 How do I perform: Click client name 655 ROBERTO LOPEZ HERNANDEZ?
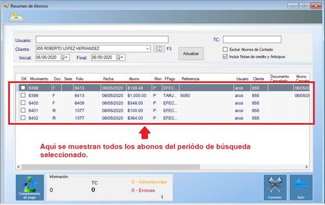coord(68,49)
